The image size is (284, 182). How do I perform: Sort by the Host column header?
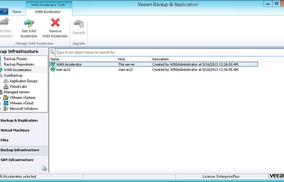[134, 59]
